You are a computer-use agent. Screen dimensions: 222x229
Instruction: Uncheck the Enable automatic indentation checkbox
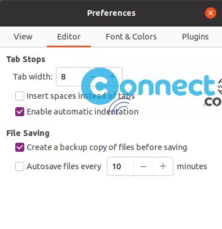[20, 112]
